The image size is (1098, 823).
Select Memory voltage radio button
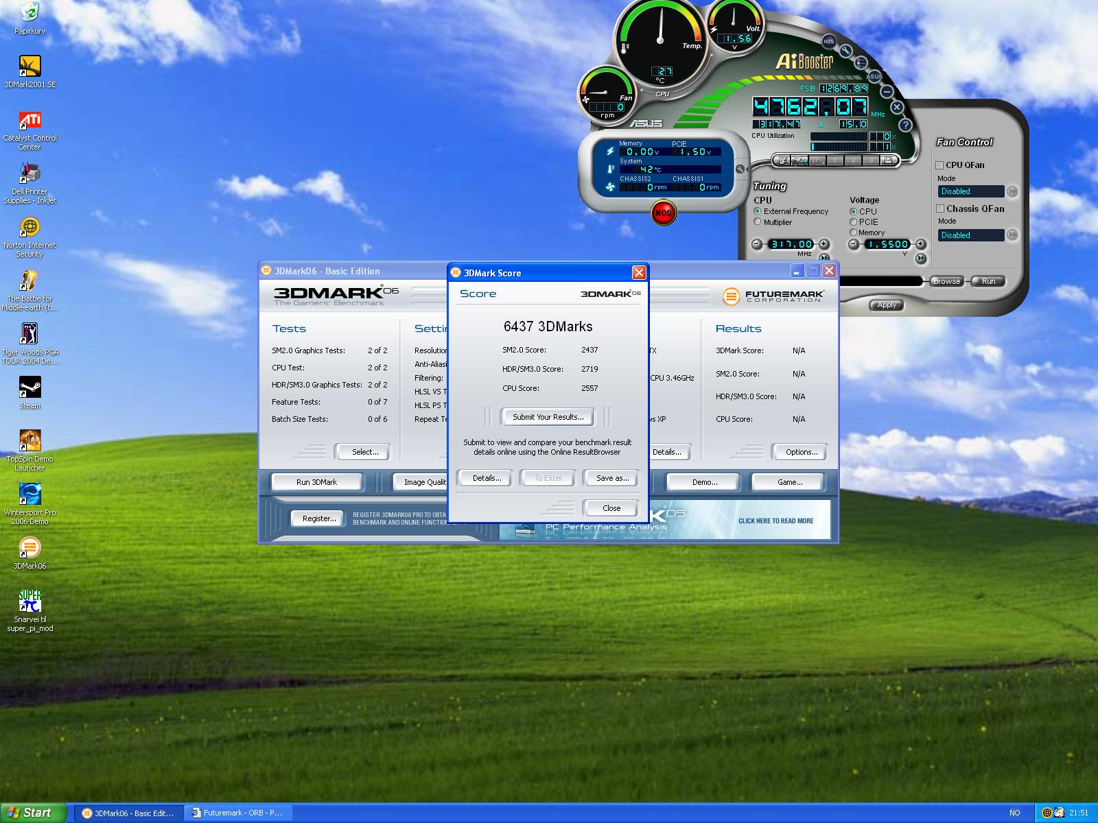pos(854,232)
